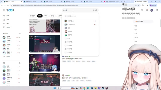Screen dimensions: 161x90
Task: Open Chrome tab search dropdown arrow
Action: [2, 2]
